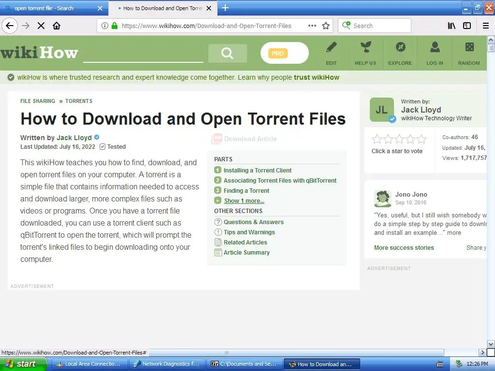Screen dimensions: 495x371
Task: Bookmark this page with the star icon
Action: click(326, 26)
